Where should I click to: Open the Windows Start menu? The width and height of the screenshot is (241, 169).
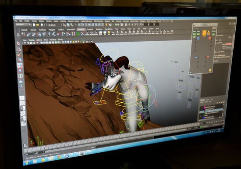pyautogui.click(x=26, y=162)
